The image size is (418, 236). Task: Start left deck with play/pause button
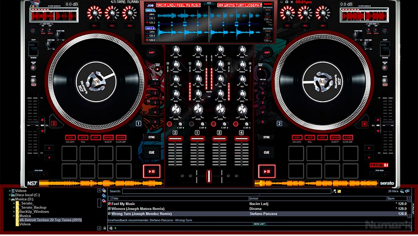152,171
